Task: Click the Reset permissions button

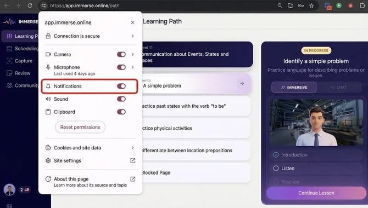Action: pyautogui.click(x=80, y=127)
